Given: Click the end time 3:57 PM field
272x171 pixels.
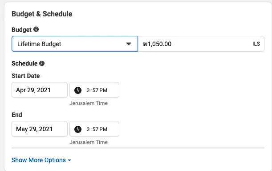Looking at the screenshot, I should click(x=94, y=129).
